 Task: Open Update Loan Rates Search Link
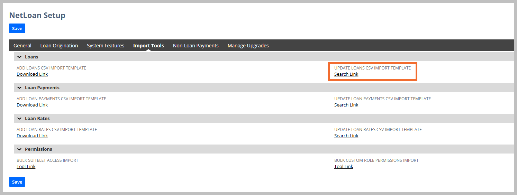[346, 136]
